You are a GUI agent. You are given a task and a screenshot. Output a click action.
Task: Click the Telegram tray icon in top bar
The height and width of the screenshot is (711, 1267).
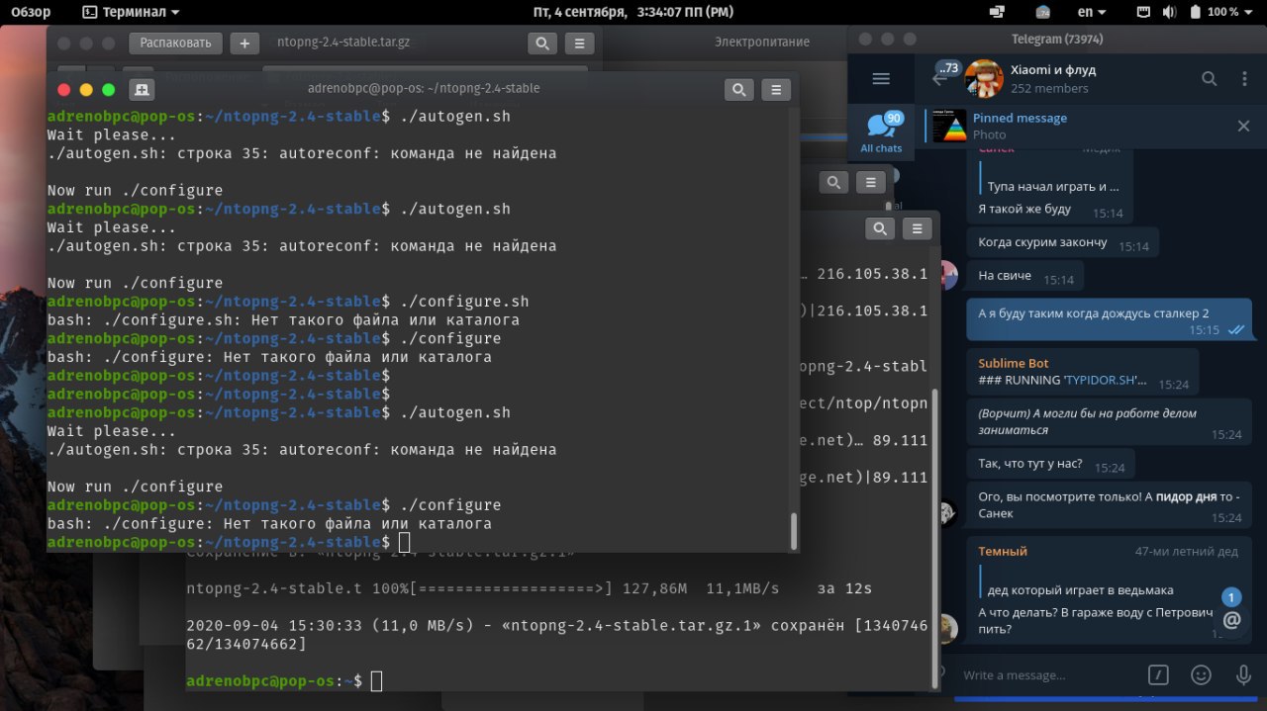click(x=1043, y=12)
